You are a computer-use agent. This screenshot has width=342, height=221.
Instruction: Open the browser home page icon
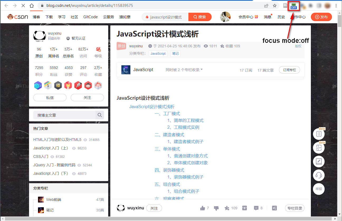(32, 6)
